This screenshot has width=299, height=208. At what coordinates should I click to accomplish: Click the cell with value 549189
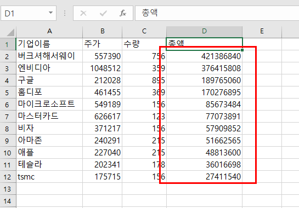[103, 105]
